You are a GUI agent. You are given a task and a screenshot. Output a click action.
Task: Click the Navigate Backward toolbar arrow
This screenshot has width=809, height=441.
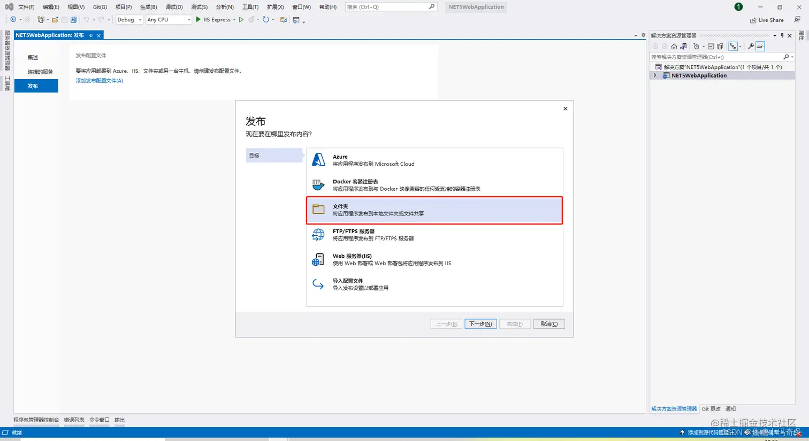tap(13, 20)
